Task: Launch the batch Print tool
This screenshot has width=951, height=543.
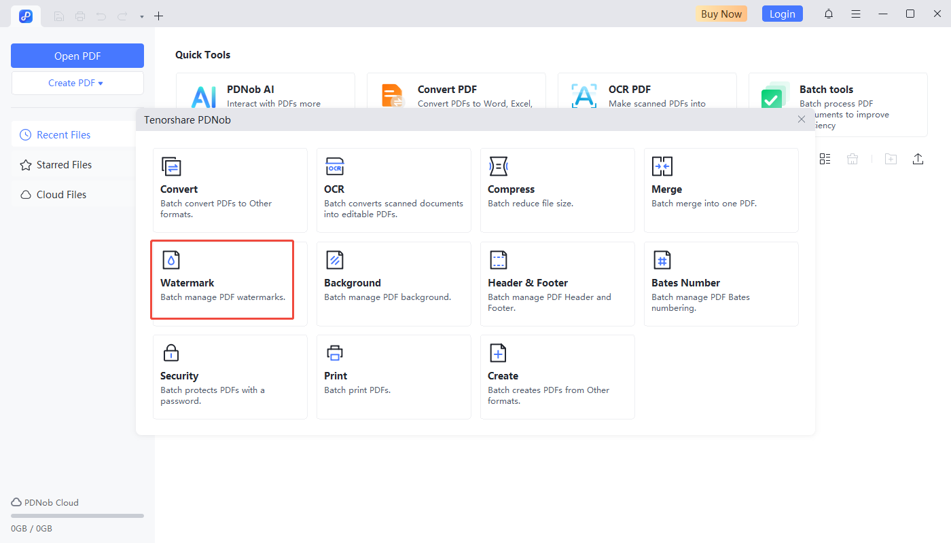Action: tap(393, 377)
